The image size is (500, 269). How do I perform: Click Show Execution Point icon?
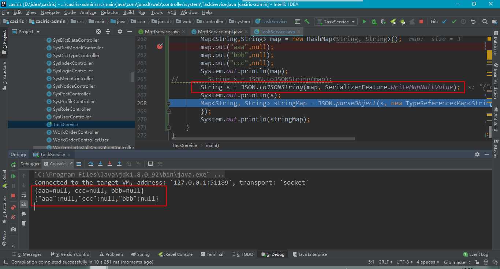(79, 164)
